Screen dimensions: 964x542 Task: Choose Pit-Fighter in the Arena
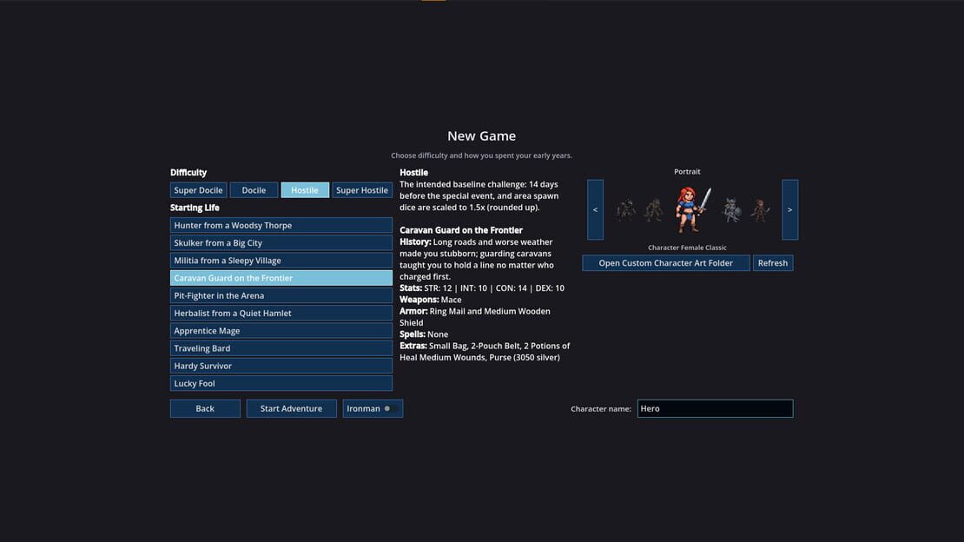[281, 295]
